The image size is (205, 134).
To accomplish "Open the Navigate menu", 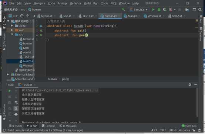I will coord(39,3).
